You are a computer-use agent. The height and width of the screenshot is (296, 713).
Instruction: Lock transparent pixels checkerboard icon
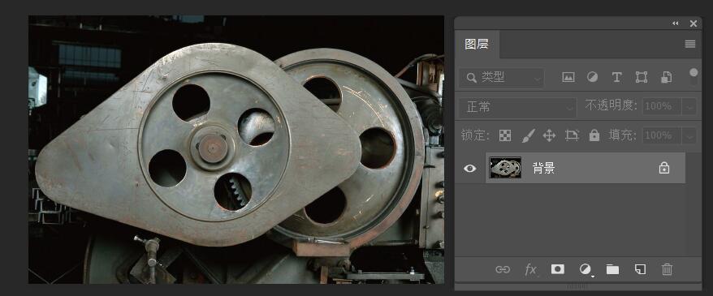(x=505, y=135)
